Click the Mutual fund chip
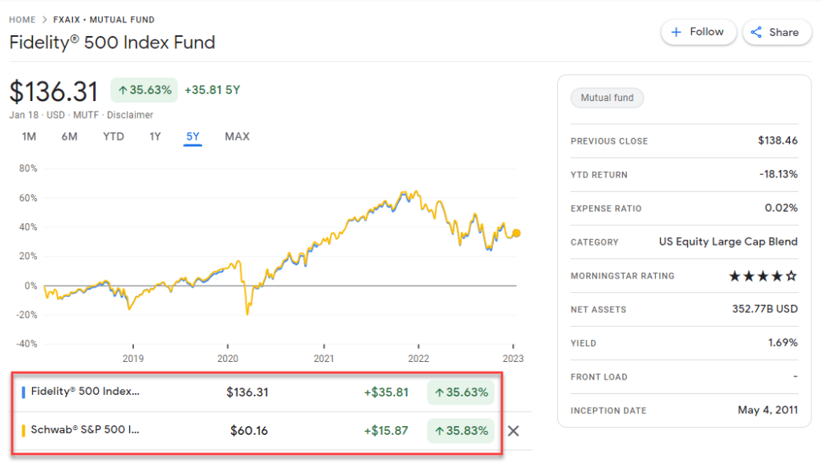Image resolution: width=822 pixels, height=463 pixels. 607,98
